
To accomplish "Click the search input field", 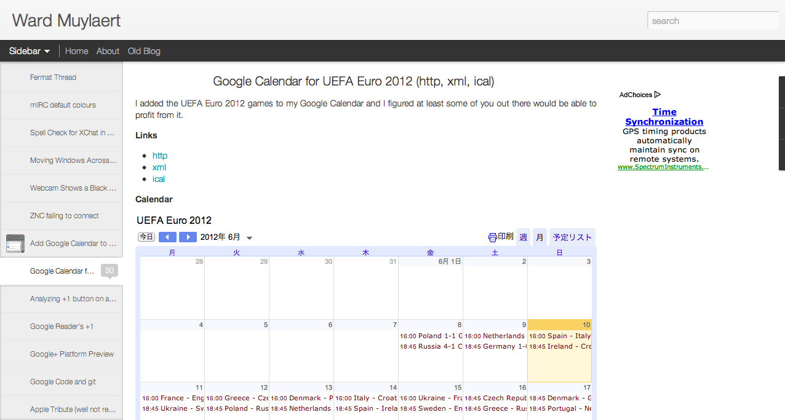I will pyautogui.click(x=713, y=21).
